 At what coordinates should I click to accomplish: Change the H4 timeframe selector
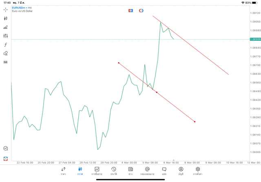[x=6, y=62]
